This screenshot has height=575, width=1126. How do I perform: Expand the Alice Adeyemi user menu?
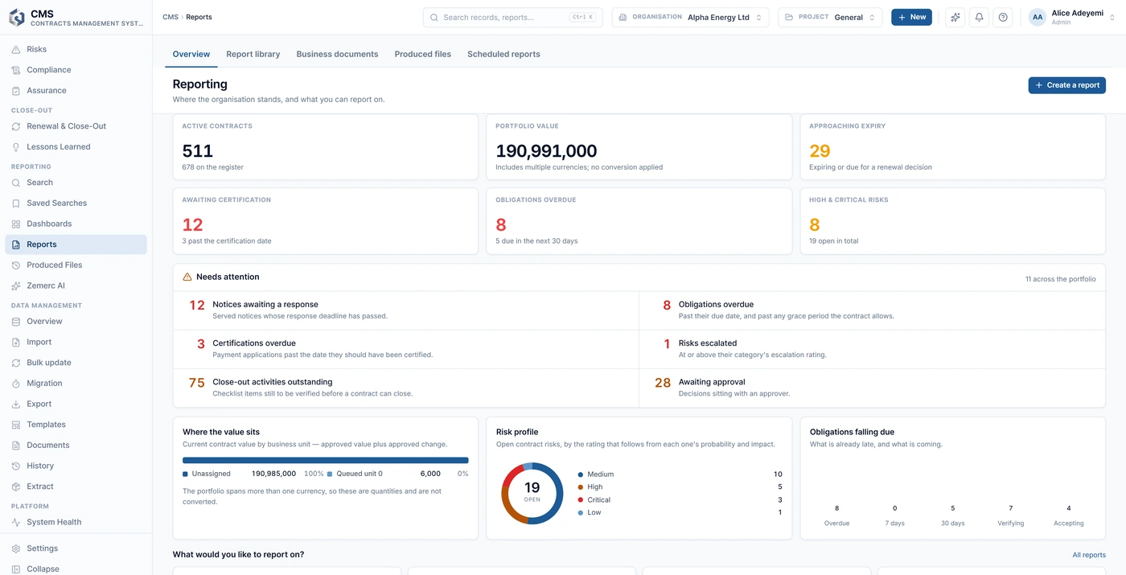1073,17
